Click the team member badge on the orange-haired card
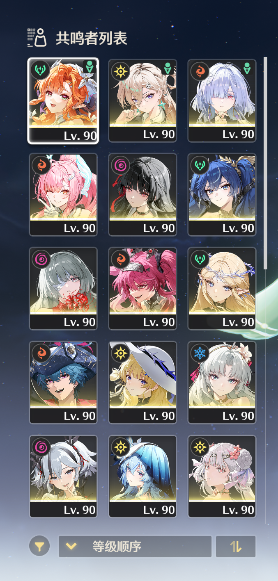 click(x=90, y=67)
